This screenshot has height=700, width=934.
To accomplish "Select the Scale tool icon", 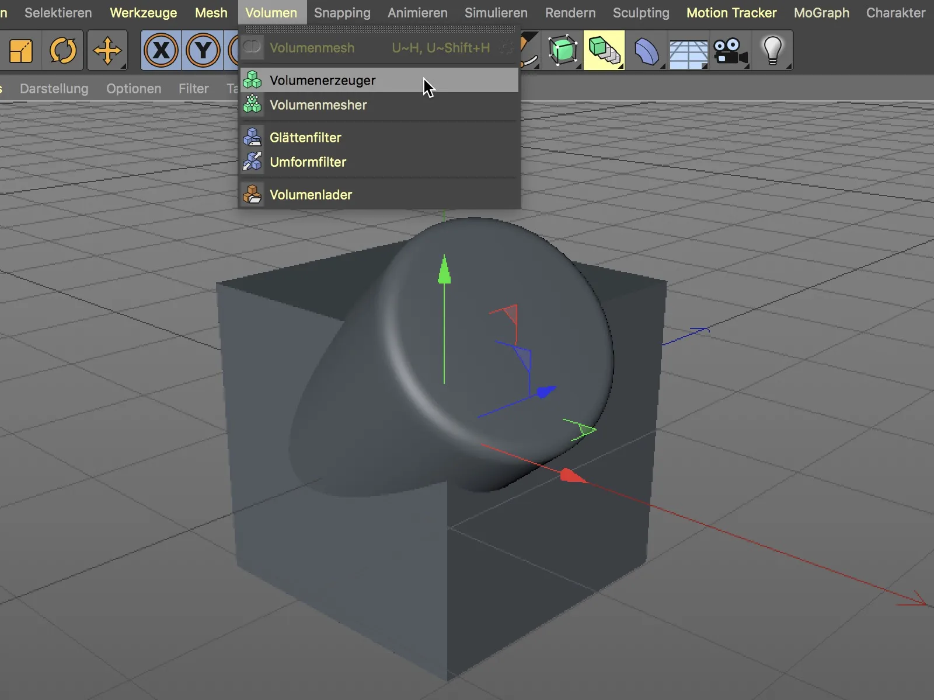I will (21, 51).
